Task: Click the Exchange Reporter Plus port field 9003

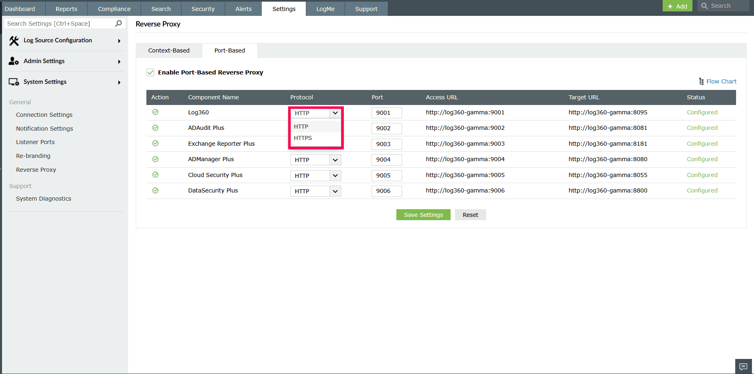Action: tap(387, 144)
